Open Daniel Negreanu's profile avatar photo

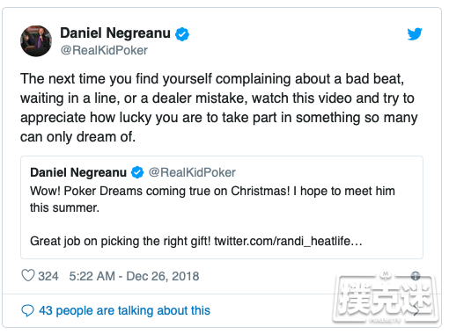[x=36, y=40]
